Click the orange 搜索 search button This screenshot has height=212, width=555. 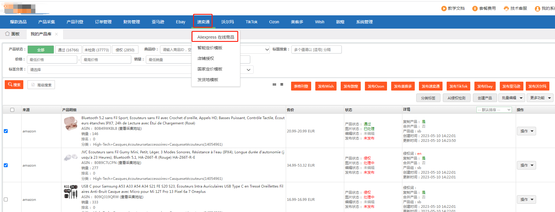[14, 85]
